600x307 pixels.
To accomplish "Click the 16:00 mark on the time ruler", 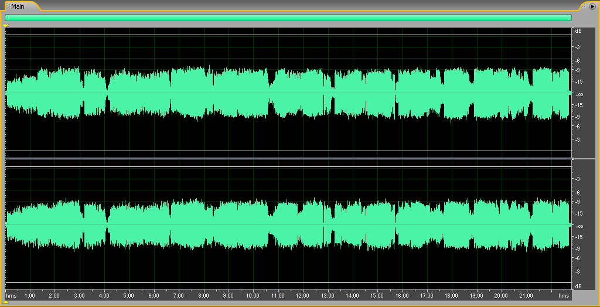I will click(402, 296).
